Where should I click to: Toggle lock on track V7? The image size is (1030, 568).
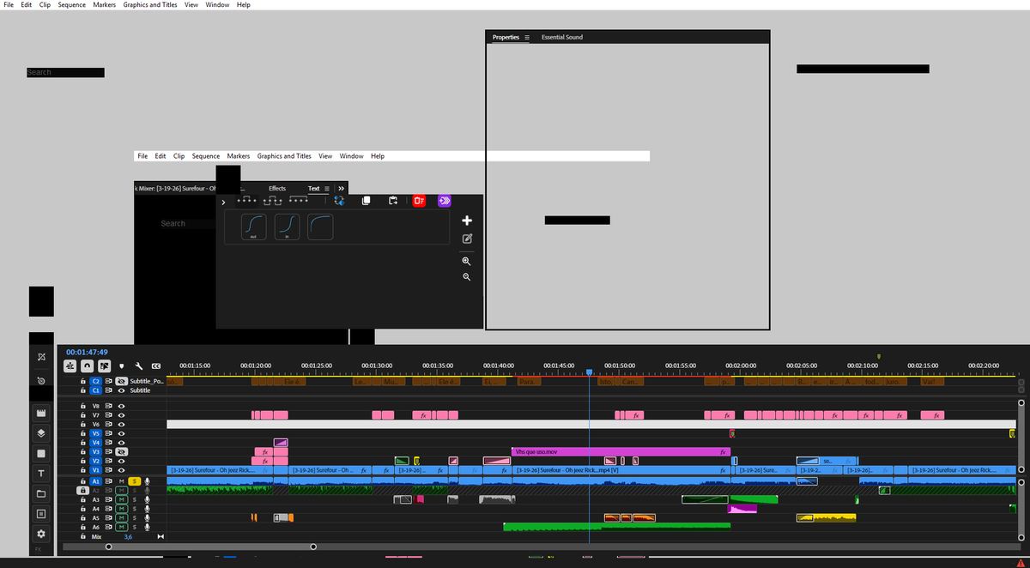(83, 415)
